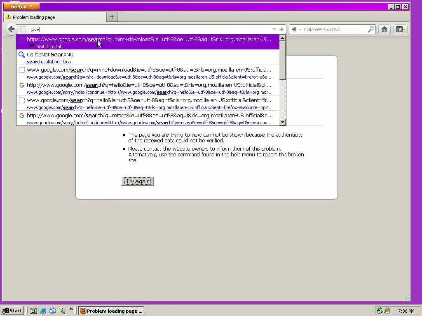Screen dimensions: 422x316
Task: Click the scroll up arrow in suggestions list
Action: 282,38
